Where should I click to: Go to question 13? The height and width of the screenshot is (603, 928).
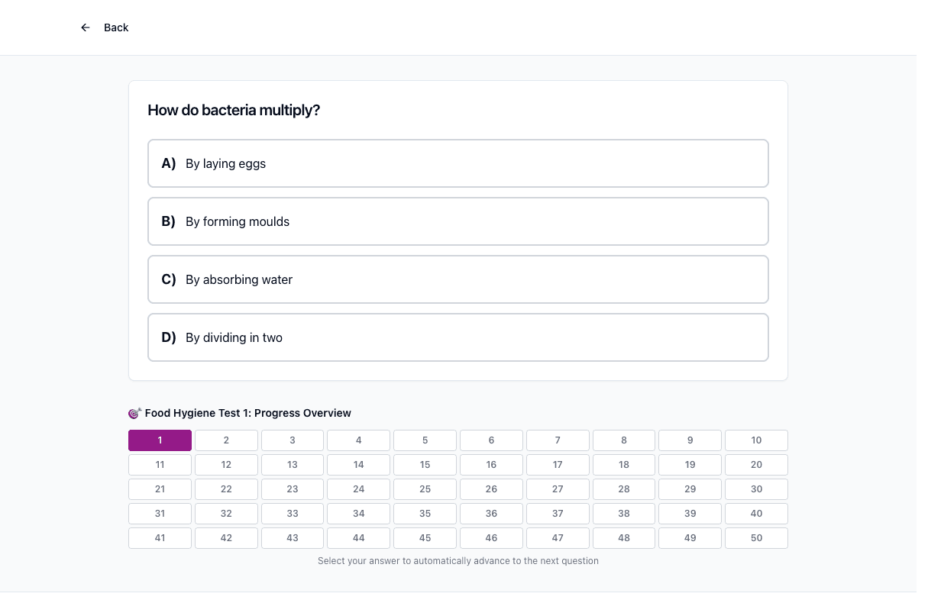[x=293, y=465]
